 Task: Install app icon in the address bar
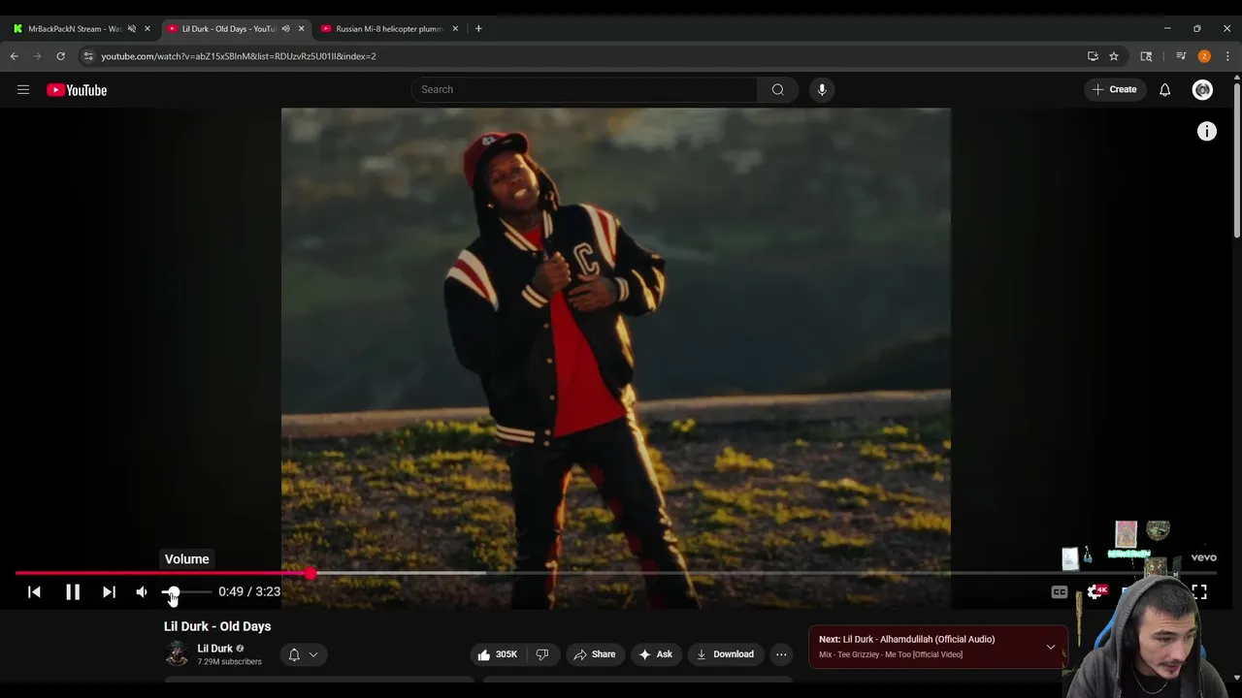[x=1093, y=56]
